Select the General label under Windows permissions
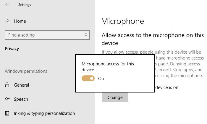Screen dimensions: 207x124 (x=21, y=85)
